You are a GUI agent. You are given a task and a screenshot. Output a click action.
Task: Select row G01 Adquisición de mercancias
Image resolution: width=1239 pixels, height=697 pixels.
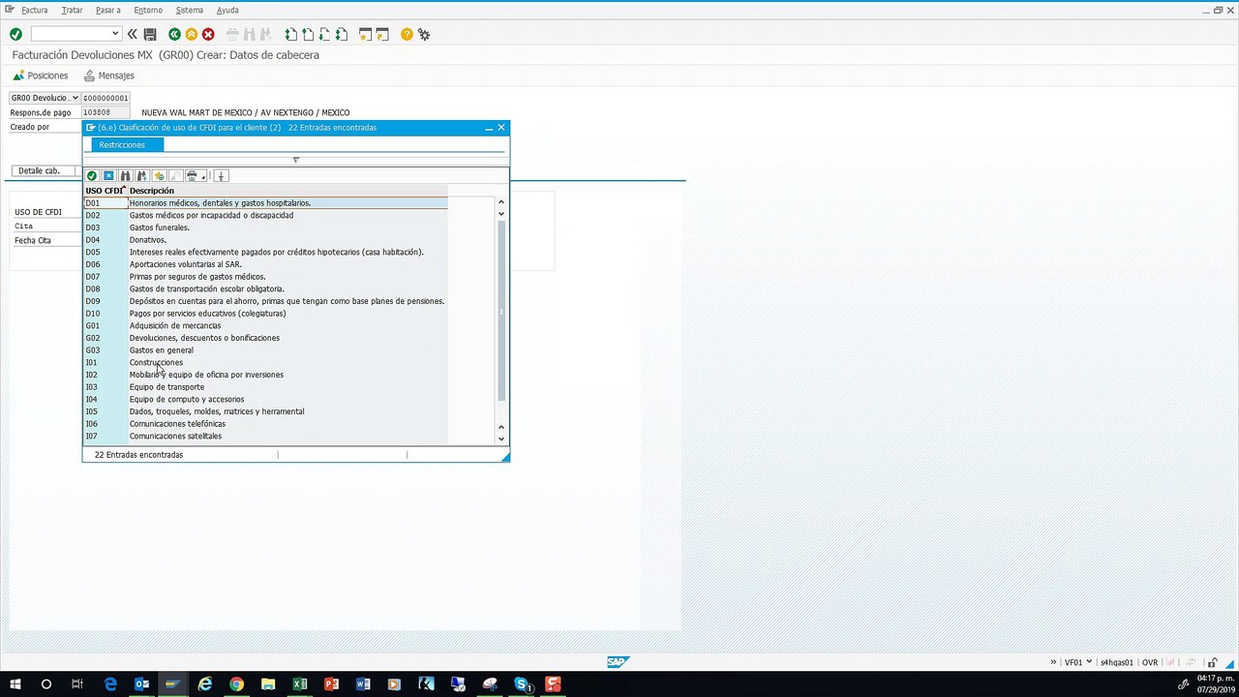click(265, 326)
